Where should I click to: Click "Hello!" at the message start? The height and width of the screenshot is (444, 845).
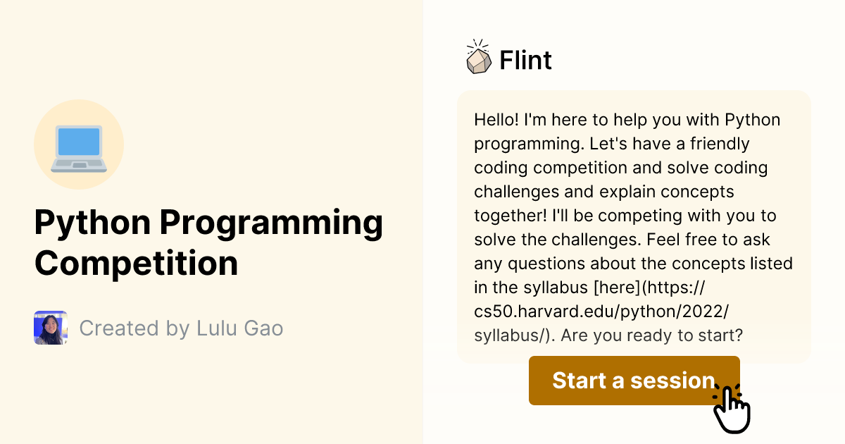pyautogui.click(x=497, y=120)
